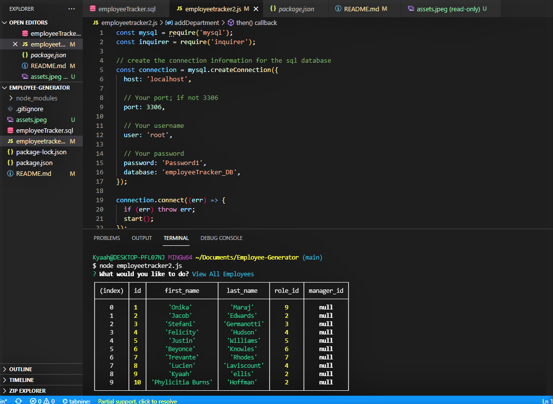The width and height of the screenshot is (553, 404).
Task: Click the code line "user: 'root',"
Action: point(148,135)
